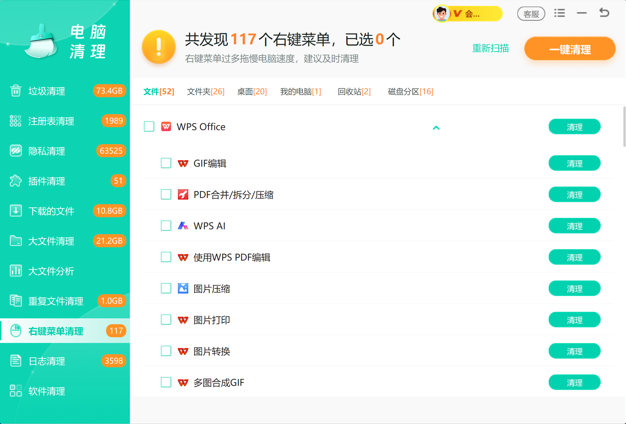
Task: Click the 73.4GB badge
Action: [x=109, y=91]
